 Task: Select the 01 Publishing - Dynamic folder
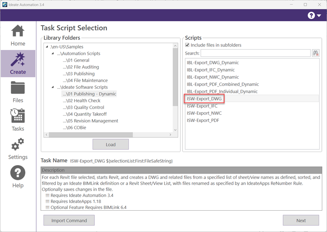pos(89,94)
